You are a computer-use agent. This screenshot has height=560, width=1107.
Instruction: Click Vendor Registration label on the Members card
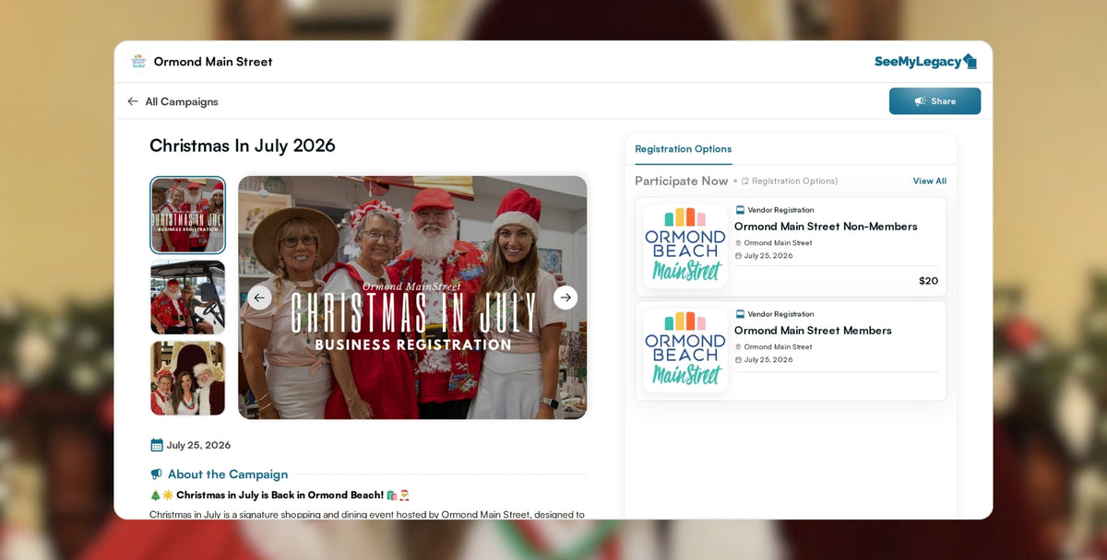pyautogui.click(x=780, y=314)
